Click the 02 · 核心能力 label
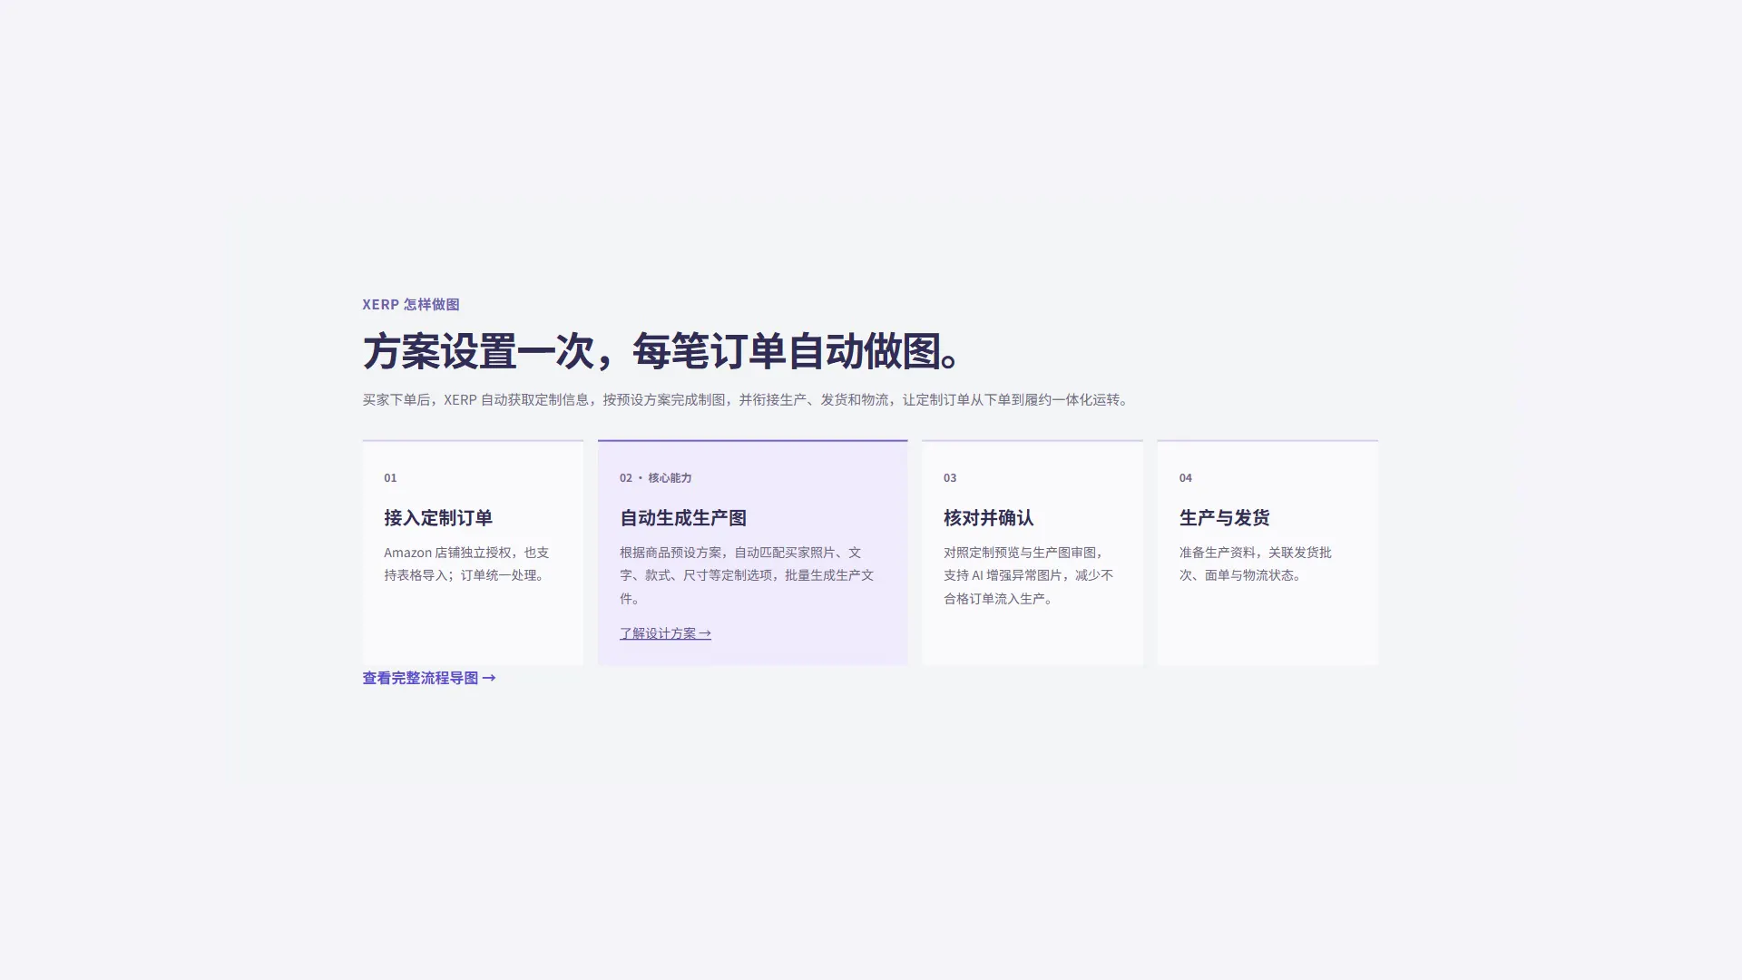Image resolution: width=1742 pixels, height=980 pixels. point(655,477)
